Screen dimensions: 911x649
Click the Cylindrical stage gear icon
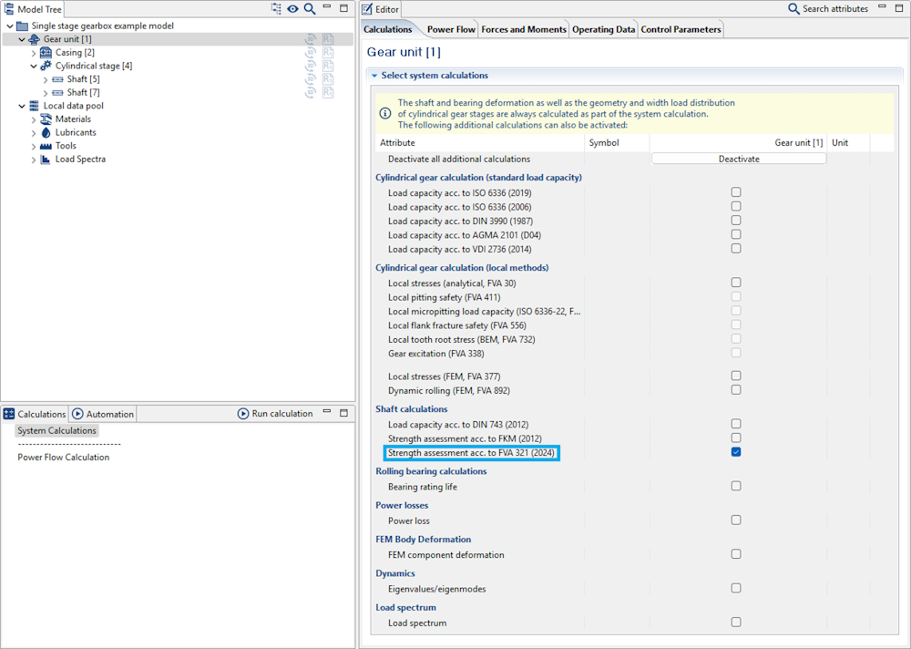[x=46, y=66]
